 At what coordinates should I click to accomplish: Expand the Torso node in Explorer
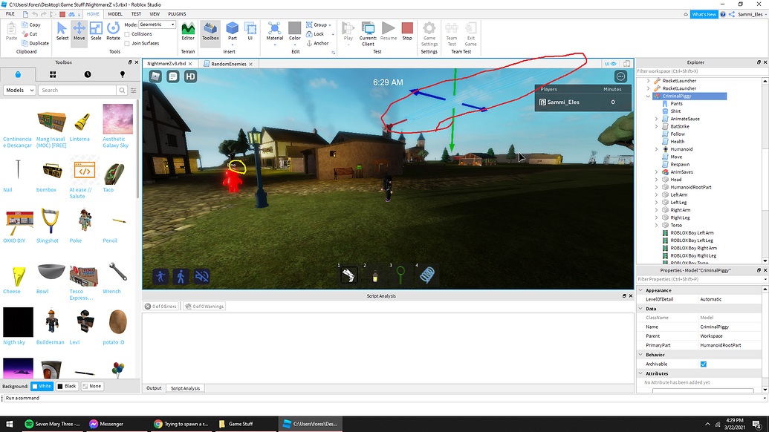(657, 225)
